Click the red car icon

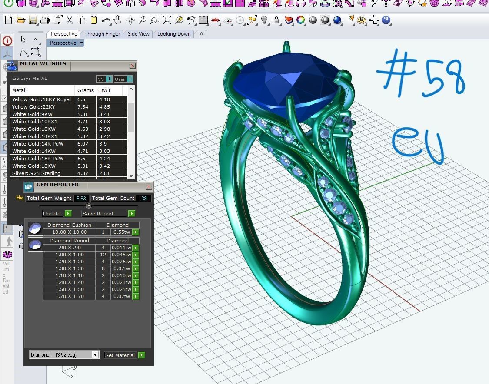pyautogui.click(x=215, y=20)
